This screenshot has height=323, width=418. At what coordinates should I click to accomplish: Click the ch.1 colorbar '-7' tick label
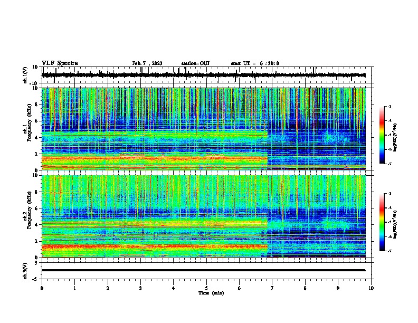point(389,164)
